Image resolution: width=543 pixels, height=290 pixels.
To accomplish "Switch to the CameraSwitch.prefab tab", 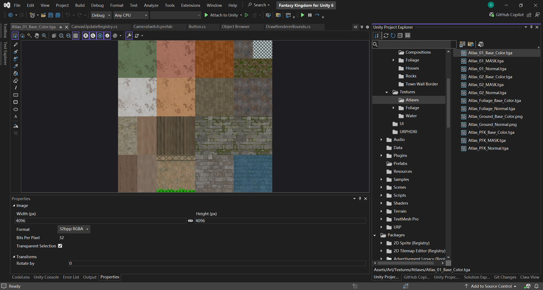I will pos(153,26).
